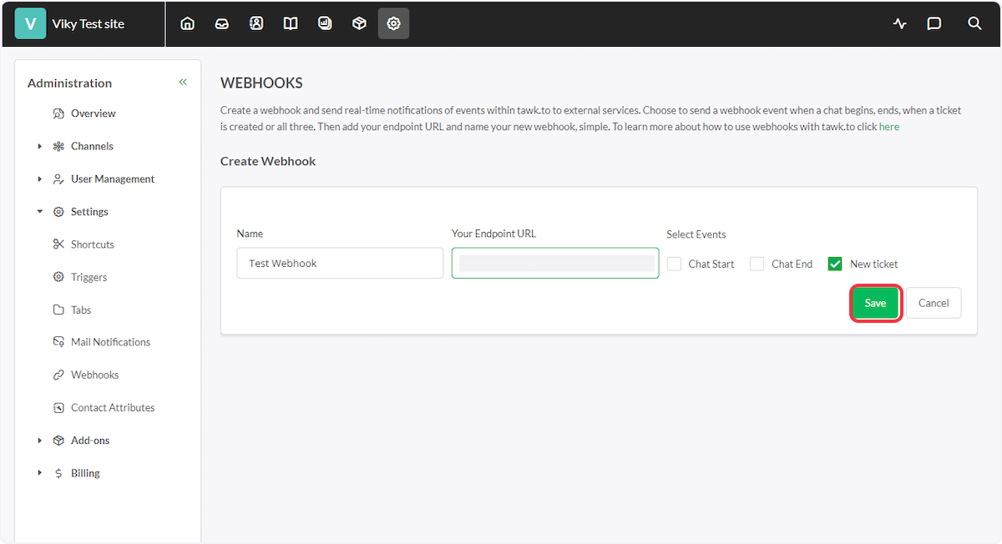Click the Your Endpoint URL field
Screen dimensions: 1002x544
coord(555,263)
